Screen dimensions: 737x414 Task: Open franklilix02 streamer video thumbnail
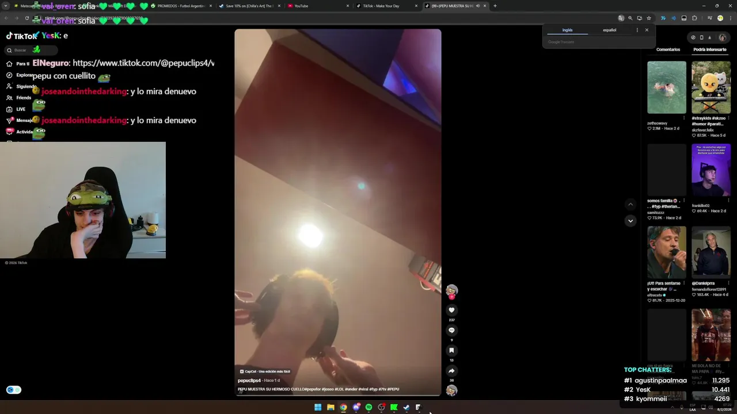pos(711,170)
